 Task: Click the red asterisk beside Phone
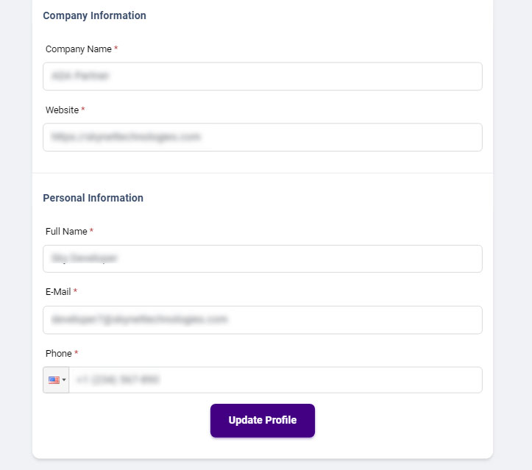(77, 353)
